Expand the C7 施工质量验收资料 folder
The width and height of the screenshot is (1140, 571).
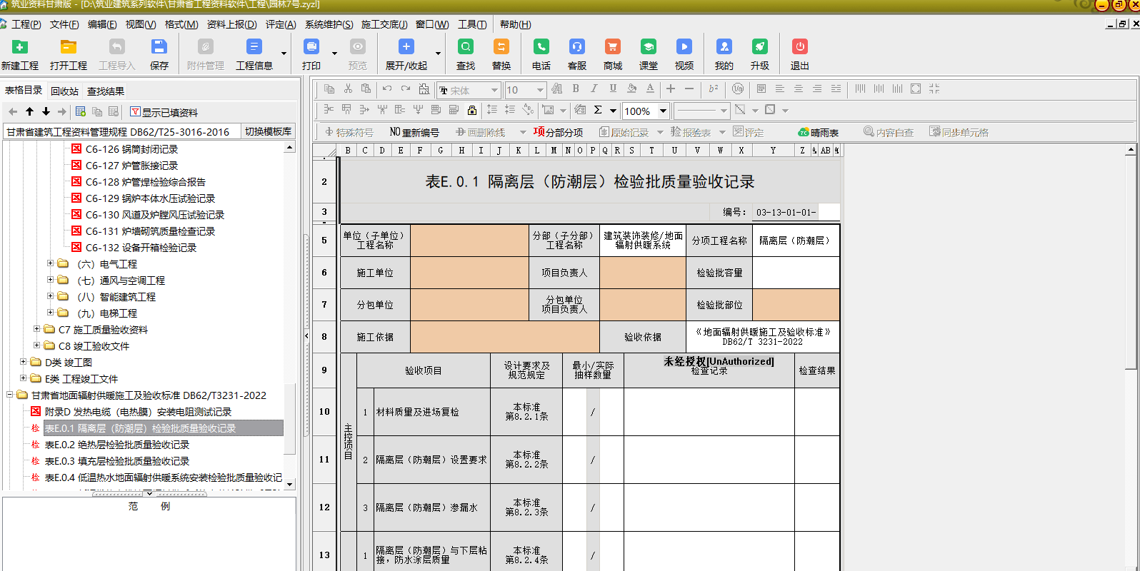pyautogui.click(x=37, y=329)
